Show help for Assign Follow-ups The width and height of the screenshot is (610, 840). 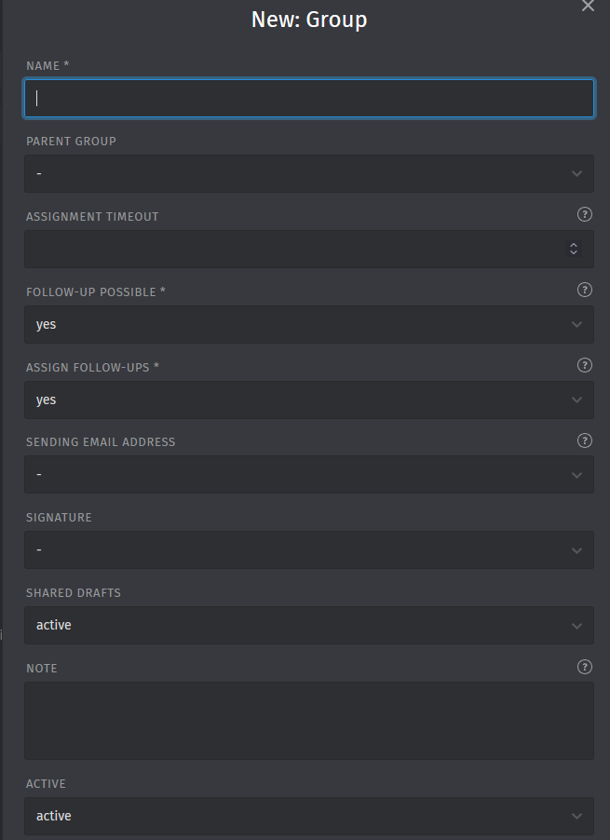[584, 365]
